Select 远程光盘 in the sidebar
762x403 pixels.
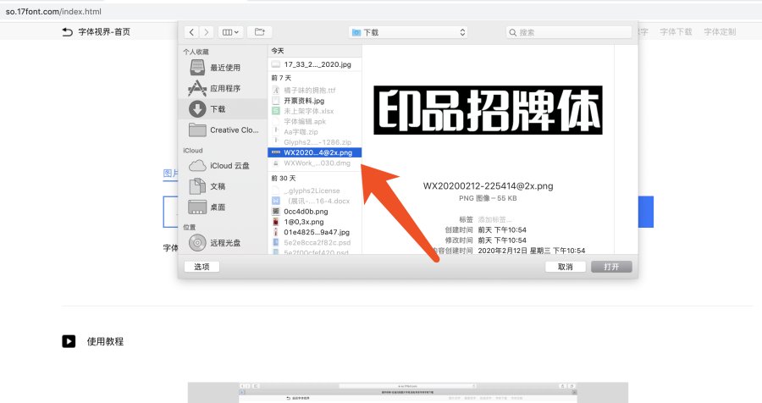[x=224, y=243]
